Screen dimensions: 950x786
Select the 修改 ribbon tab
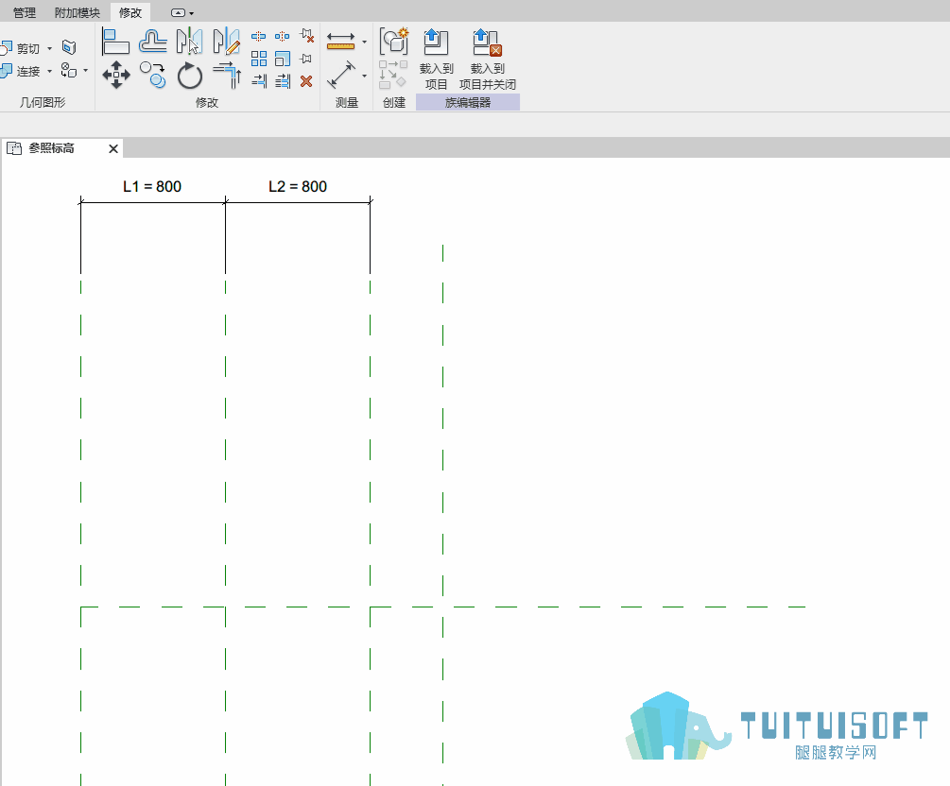click(x=130, y=12)
